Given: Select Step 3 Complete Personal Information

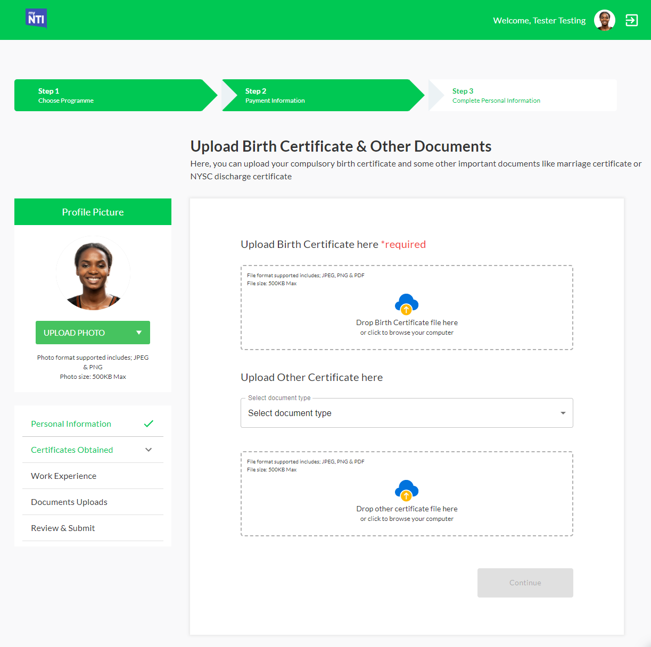Looking at the screenshot, I should point(522,95).
